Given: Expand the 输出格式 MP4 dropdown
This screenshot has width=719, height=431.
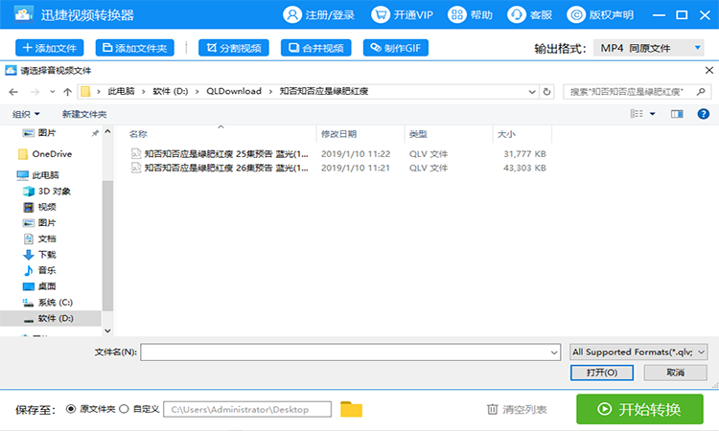Looking at the screenshot, I should click(x=648, y=48).
